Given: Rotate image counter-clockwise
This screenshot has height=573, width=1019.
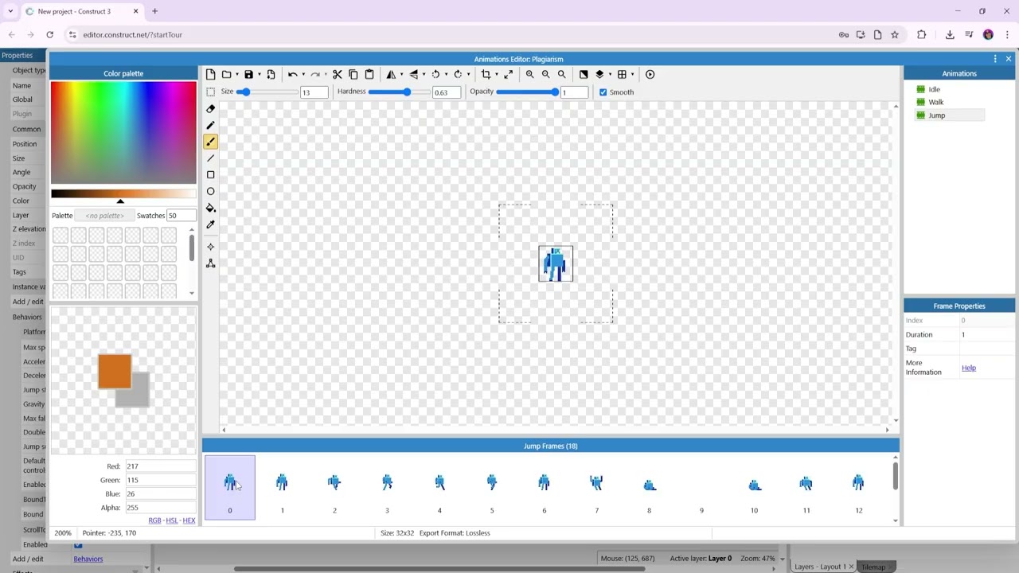Looking at the screenshot, I should 435,74.
